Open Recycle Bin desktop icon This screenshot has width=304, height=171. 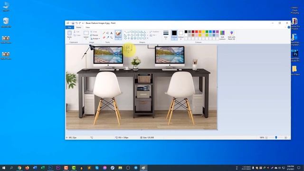(6, 22)
